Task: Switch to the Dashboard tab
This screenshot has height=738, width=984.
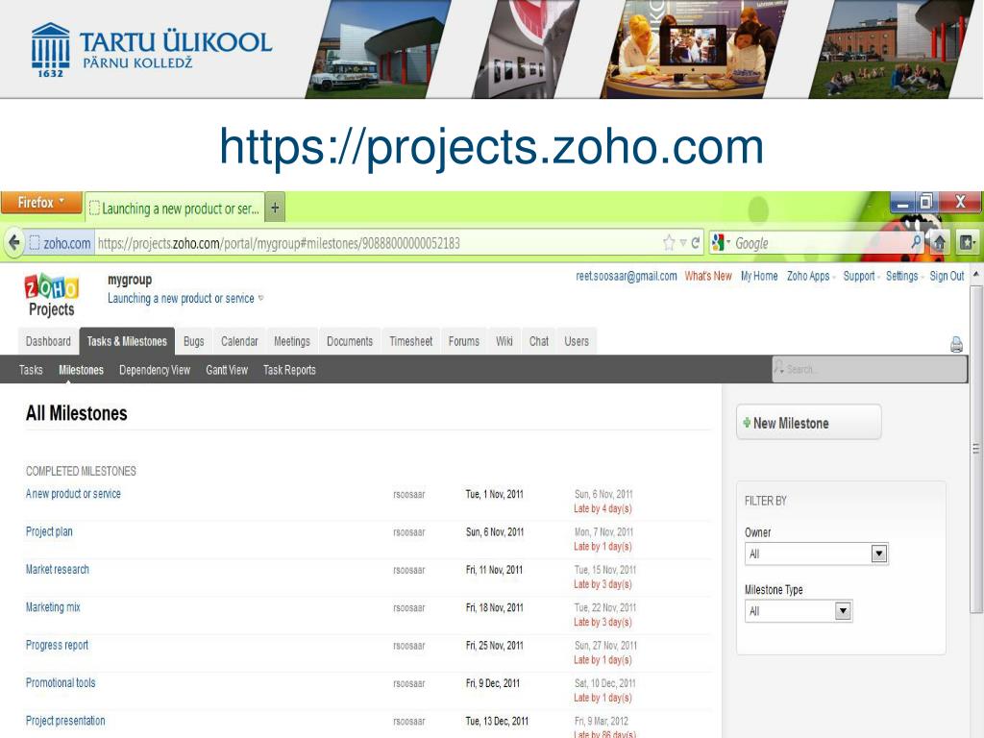Action: click(x=48, y=341)
